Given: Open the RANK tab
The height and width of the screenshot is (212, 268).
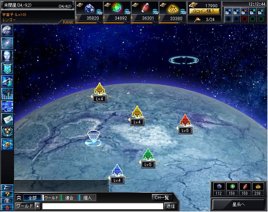Looking at the screenshot, I should pyautogui.click(x=68, y=22).
